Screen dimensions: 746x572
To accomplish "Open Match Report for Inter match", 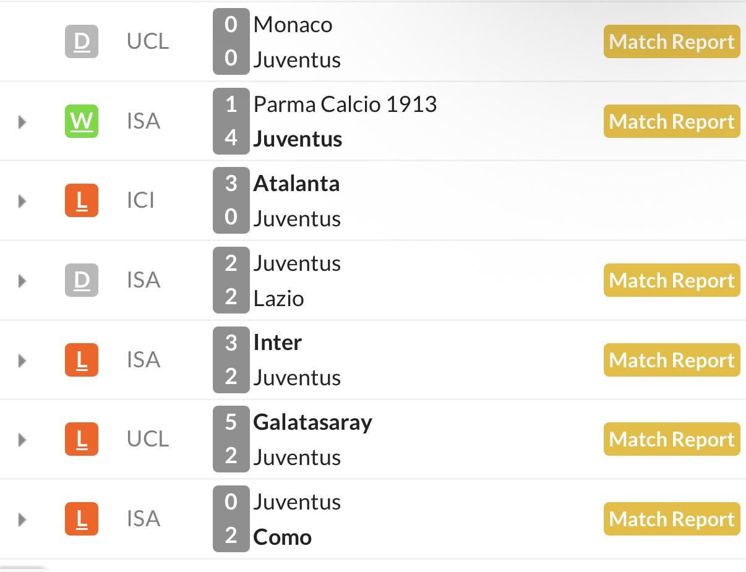I will 672,360.
